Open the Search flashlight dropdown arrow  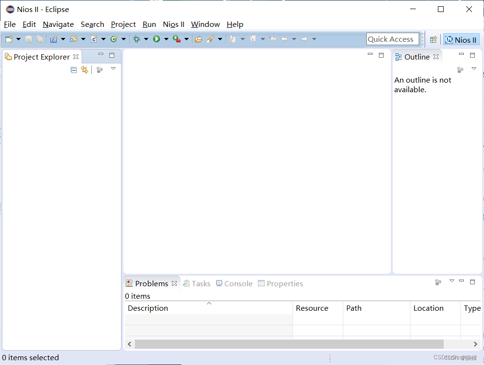(220, 39)
